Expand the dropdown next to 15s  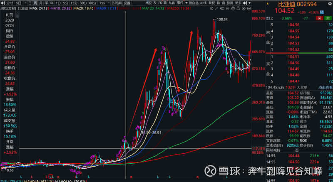[x=109, y=3]
